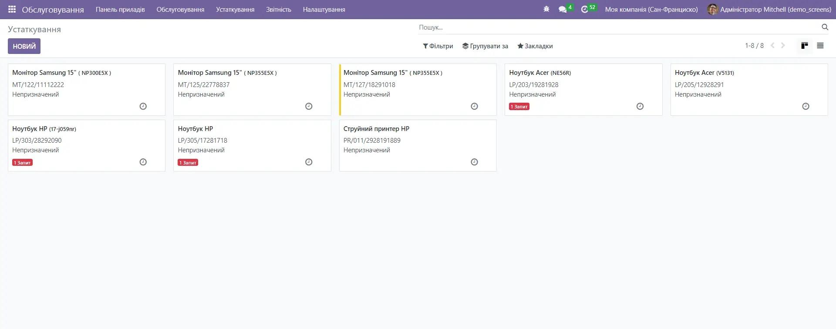This screenshot has height=329, width=836.
Task: Switch to list view
Action: pos(820,46)
